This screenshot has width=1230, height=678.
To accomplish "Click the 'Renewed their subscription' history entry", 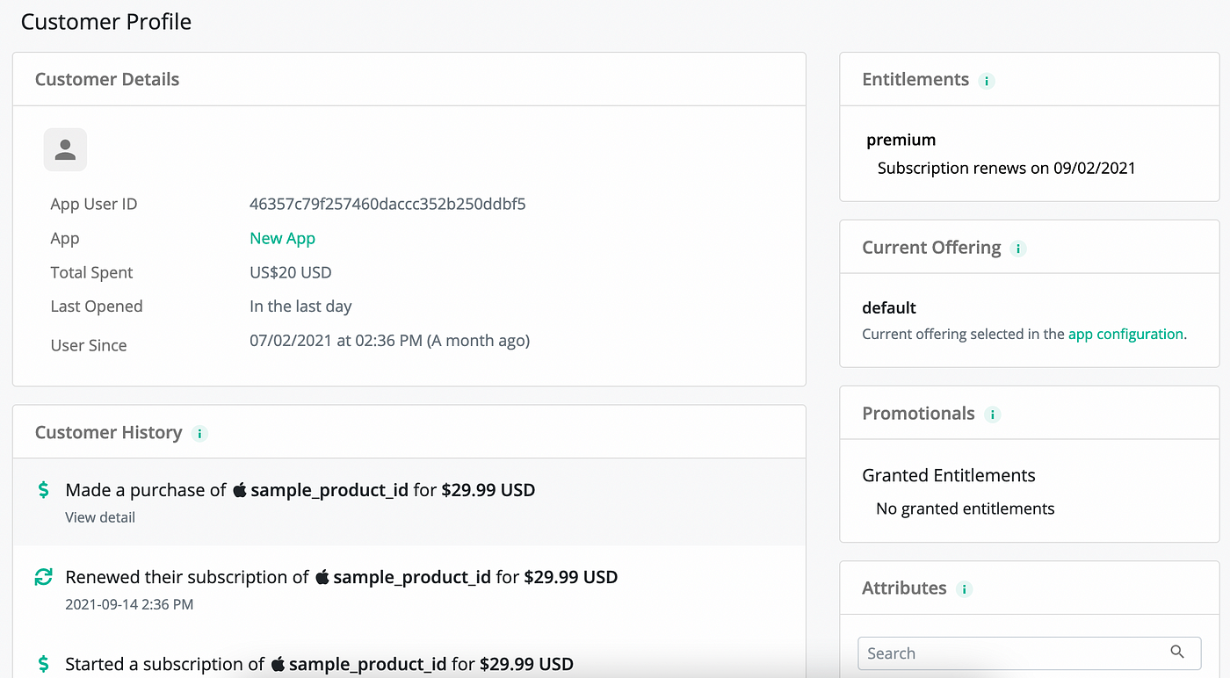I will (x=341, y=577).
